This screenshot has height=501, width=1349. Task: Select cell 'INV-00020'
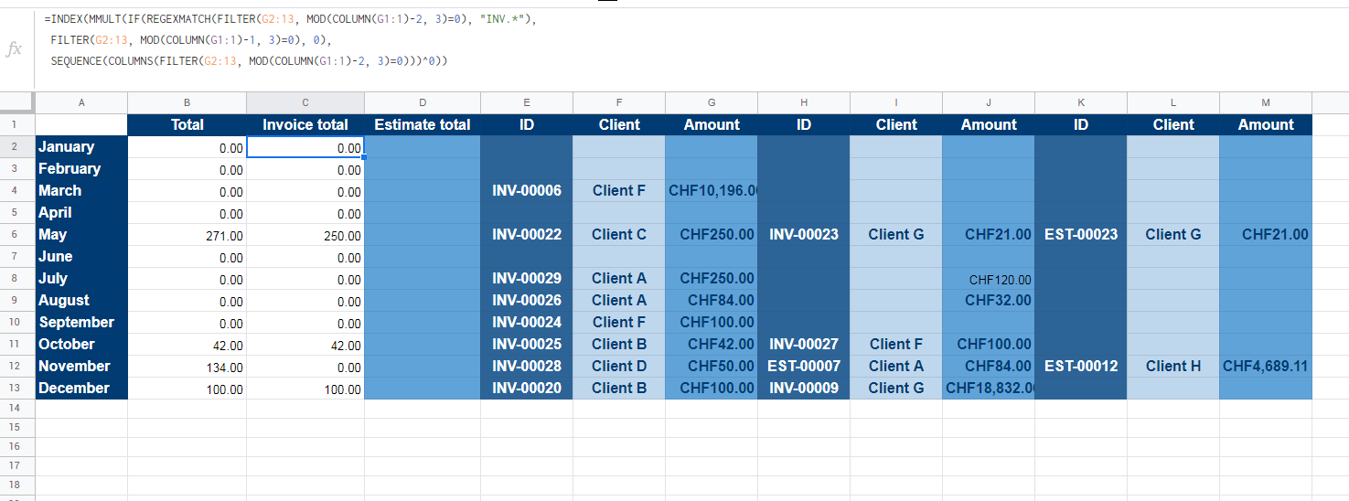click(x=527, y=388)
